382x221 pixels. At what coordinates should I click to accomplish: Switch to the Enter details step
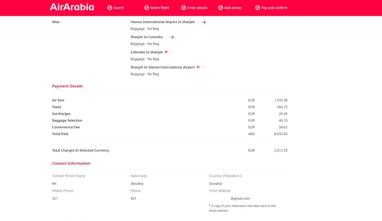197,8
